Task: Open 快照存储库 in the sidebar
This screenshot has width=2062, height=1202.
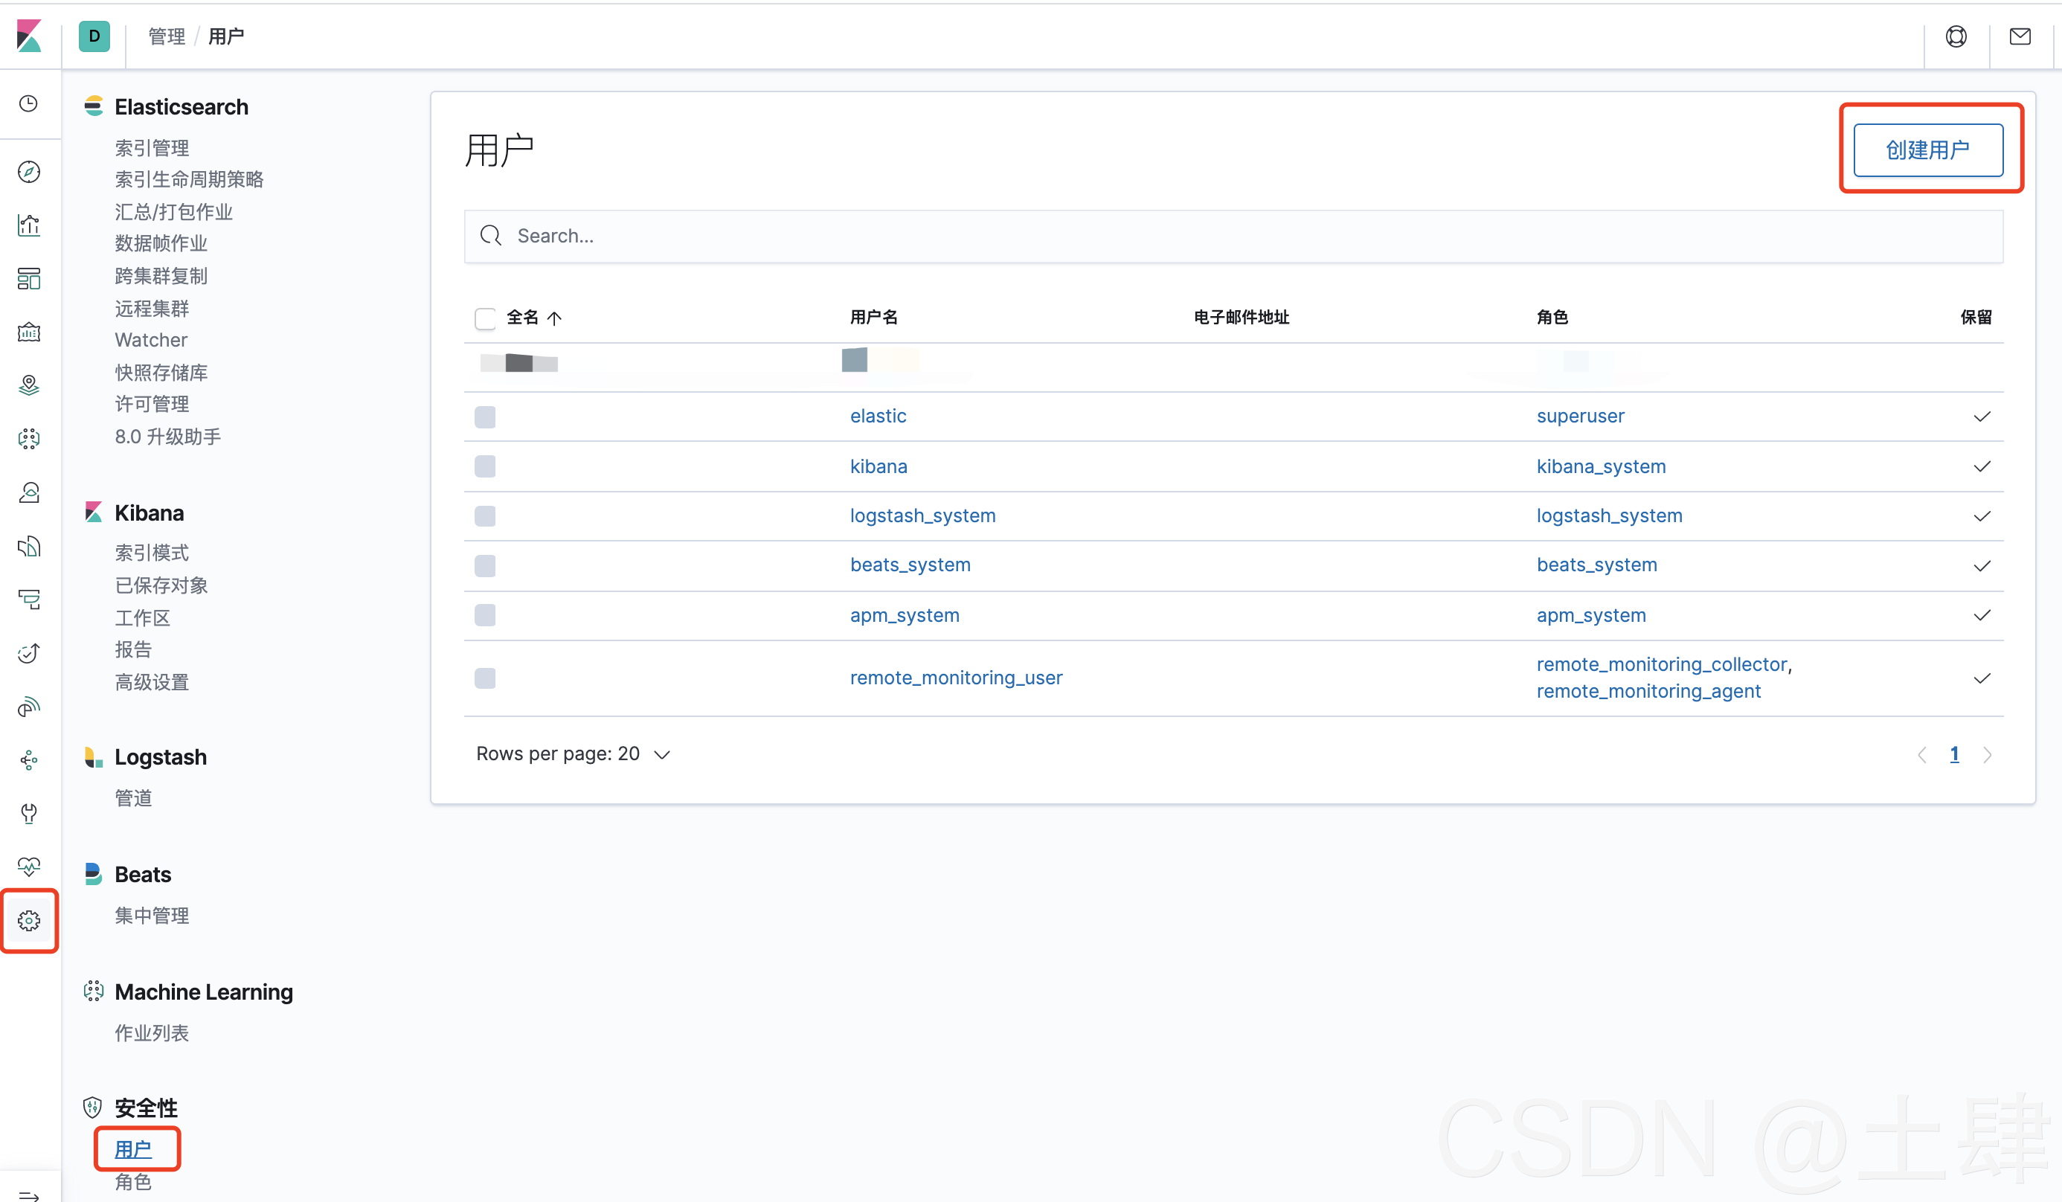Action: point(161,373)
